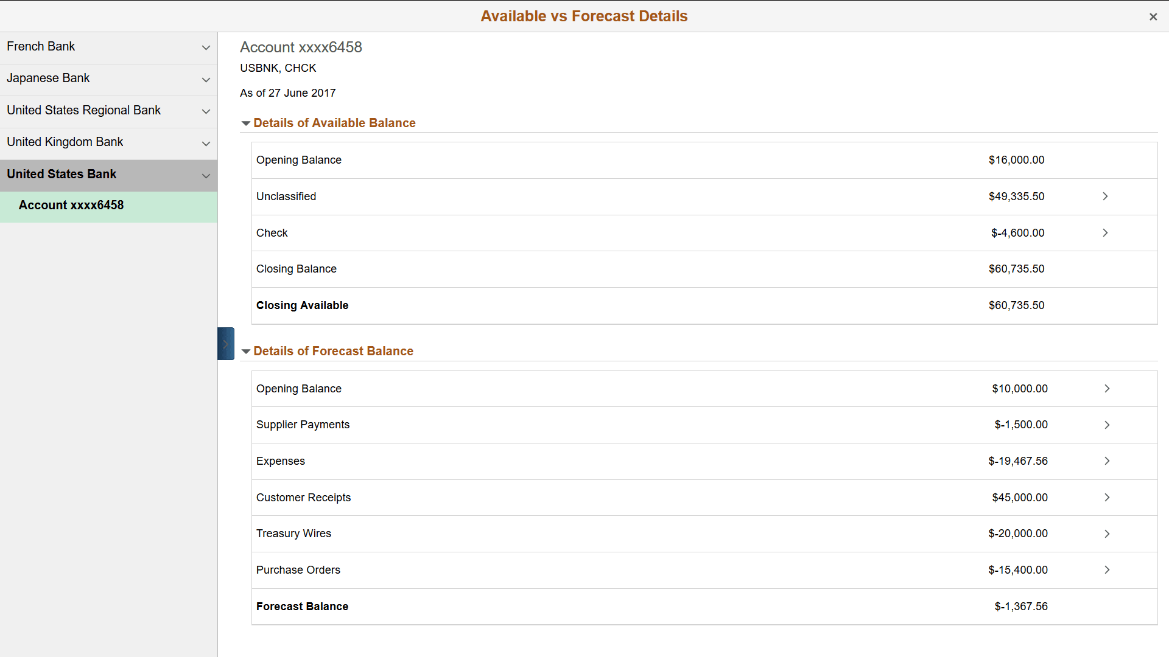1169x657 pixels.
Task: Collapse the United States Bank chevron
Action: (206, 176)
